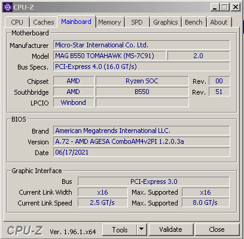Screen dimensions: 244x239
Task: Open the Bench tab
Action: point(194,22)
